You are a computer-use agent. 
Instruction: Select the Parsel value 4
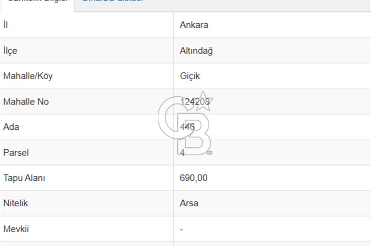tap(182, 152)
